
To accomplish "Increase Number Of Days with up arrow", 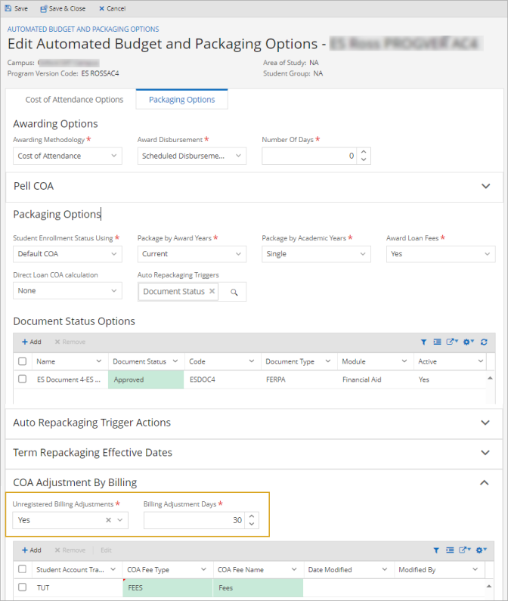I will (x=364, y=152).
